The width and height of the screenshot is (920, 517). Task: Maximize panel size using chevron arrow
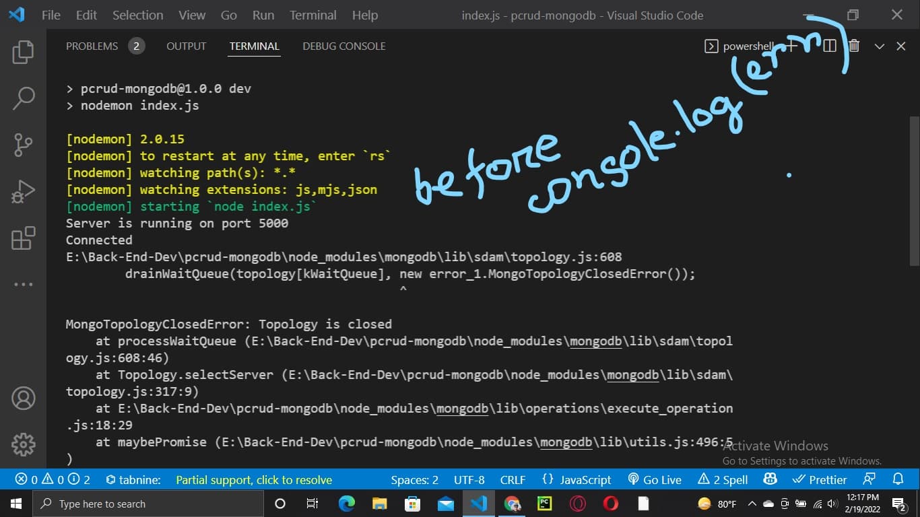click(879, 46)
